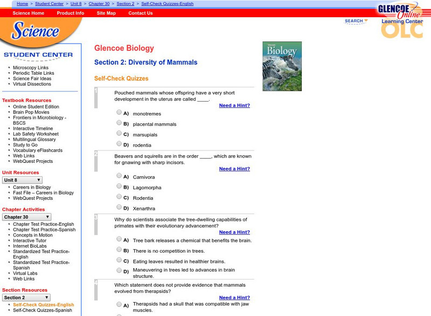
Task: Open Vocabulary eFlashcards
Action: click(38, 150)
